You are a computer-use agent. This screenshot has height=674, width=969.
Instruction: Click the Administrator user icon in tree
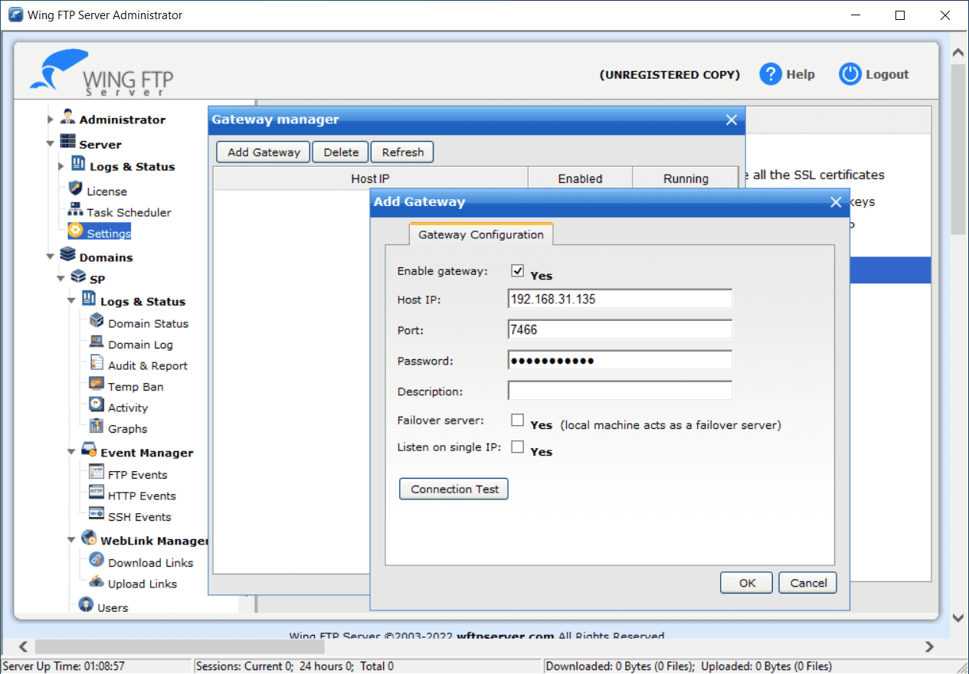pyautogui.click(x=68, y=118)
